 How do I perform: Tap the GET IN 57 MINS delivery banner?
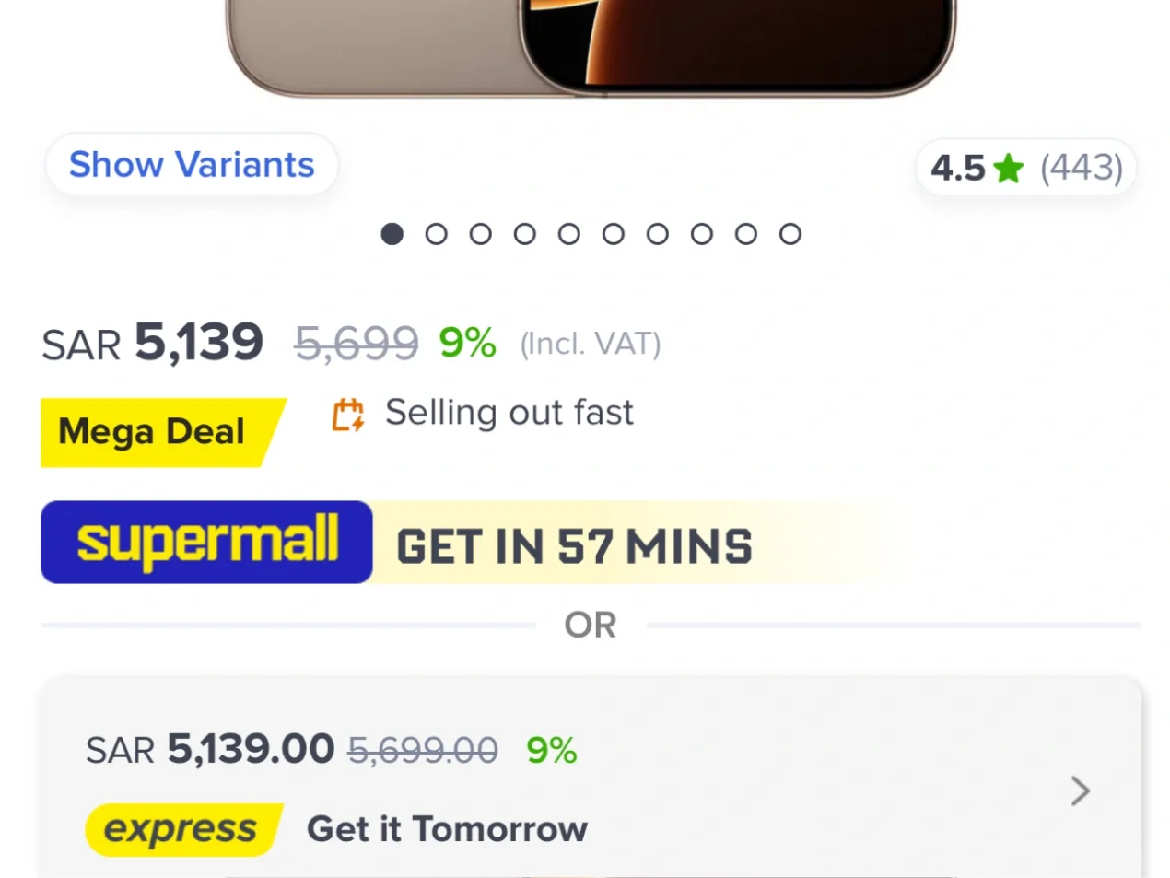[x=574, y=546]
